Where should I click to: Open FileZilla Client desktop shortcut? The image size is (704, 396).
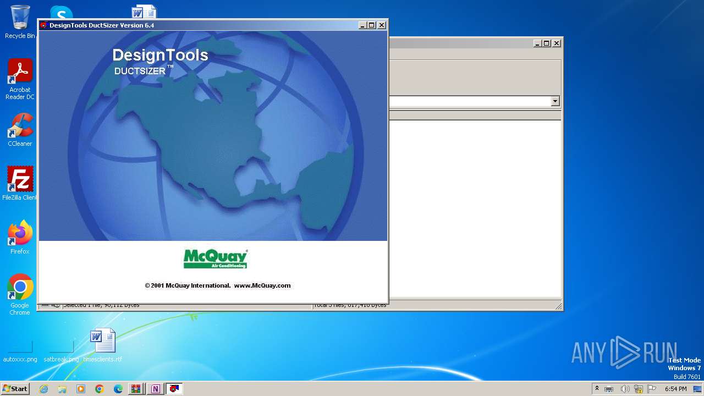pyautogui.click(x=20, y=183)
